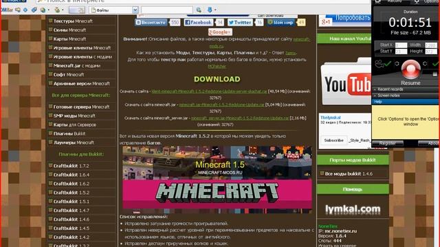440x247 pixels.
Task: Open Игровые клиенты с модами item
Action: (x=82, y=57)
